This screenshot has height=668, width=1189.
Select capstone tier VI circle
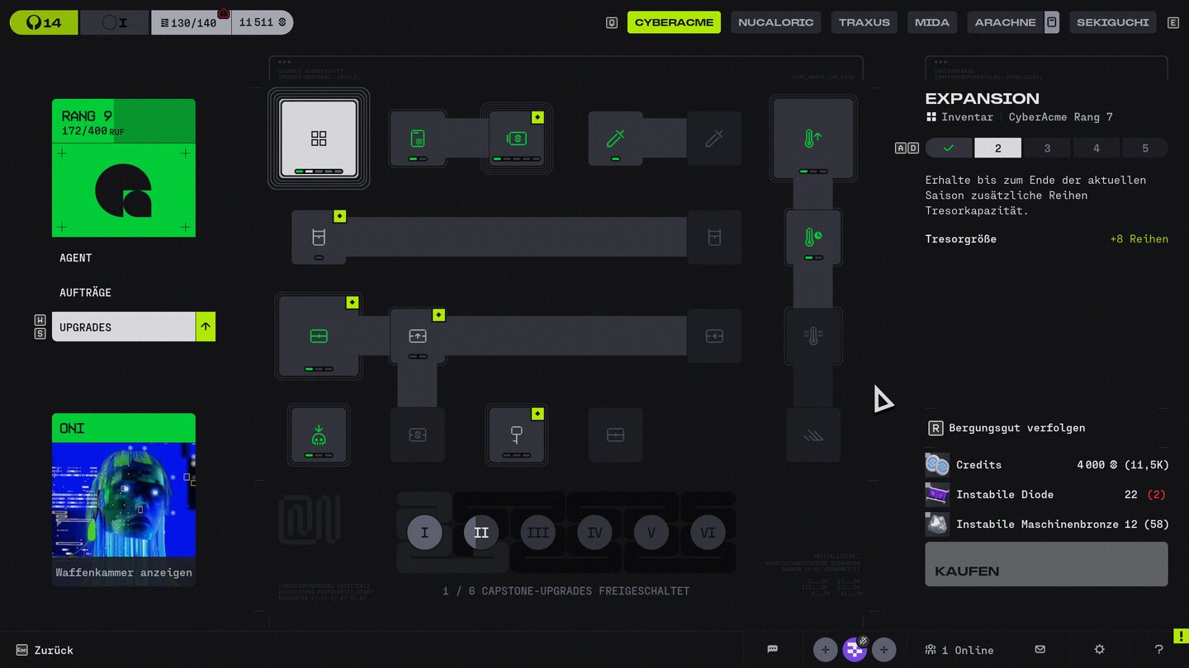click(708, 533)
